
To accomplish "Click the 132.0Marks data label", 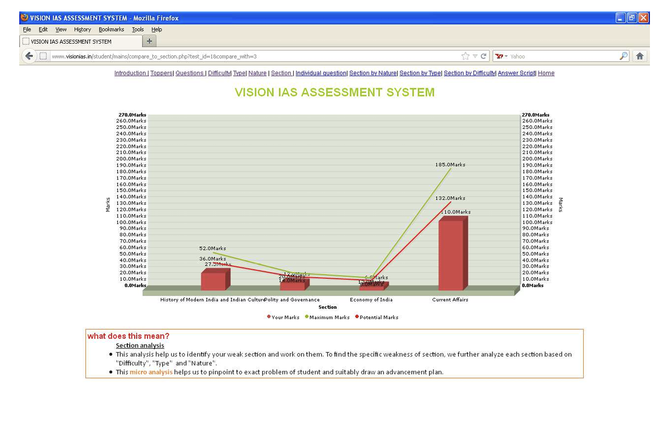I will 450,198.
